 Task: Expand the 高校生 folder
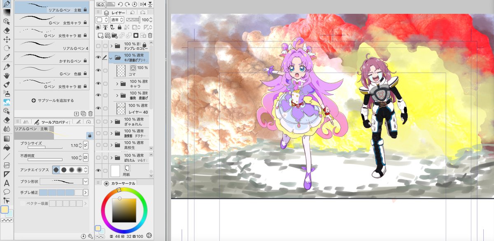pyautogui.click(x=112, y=144)
